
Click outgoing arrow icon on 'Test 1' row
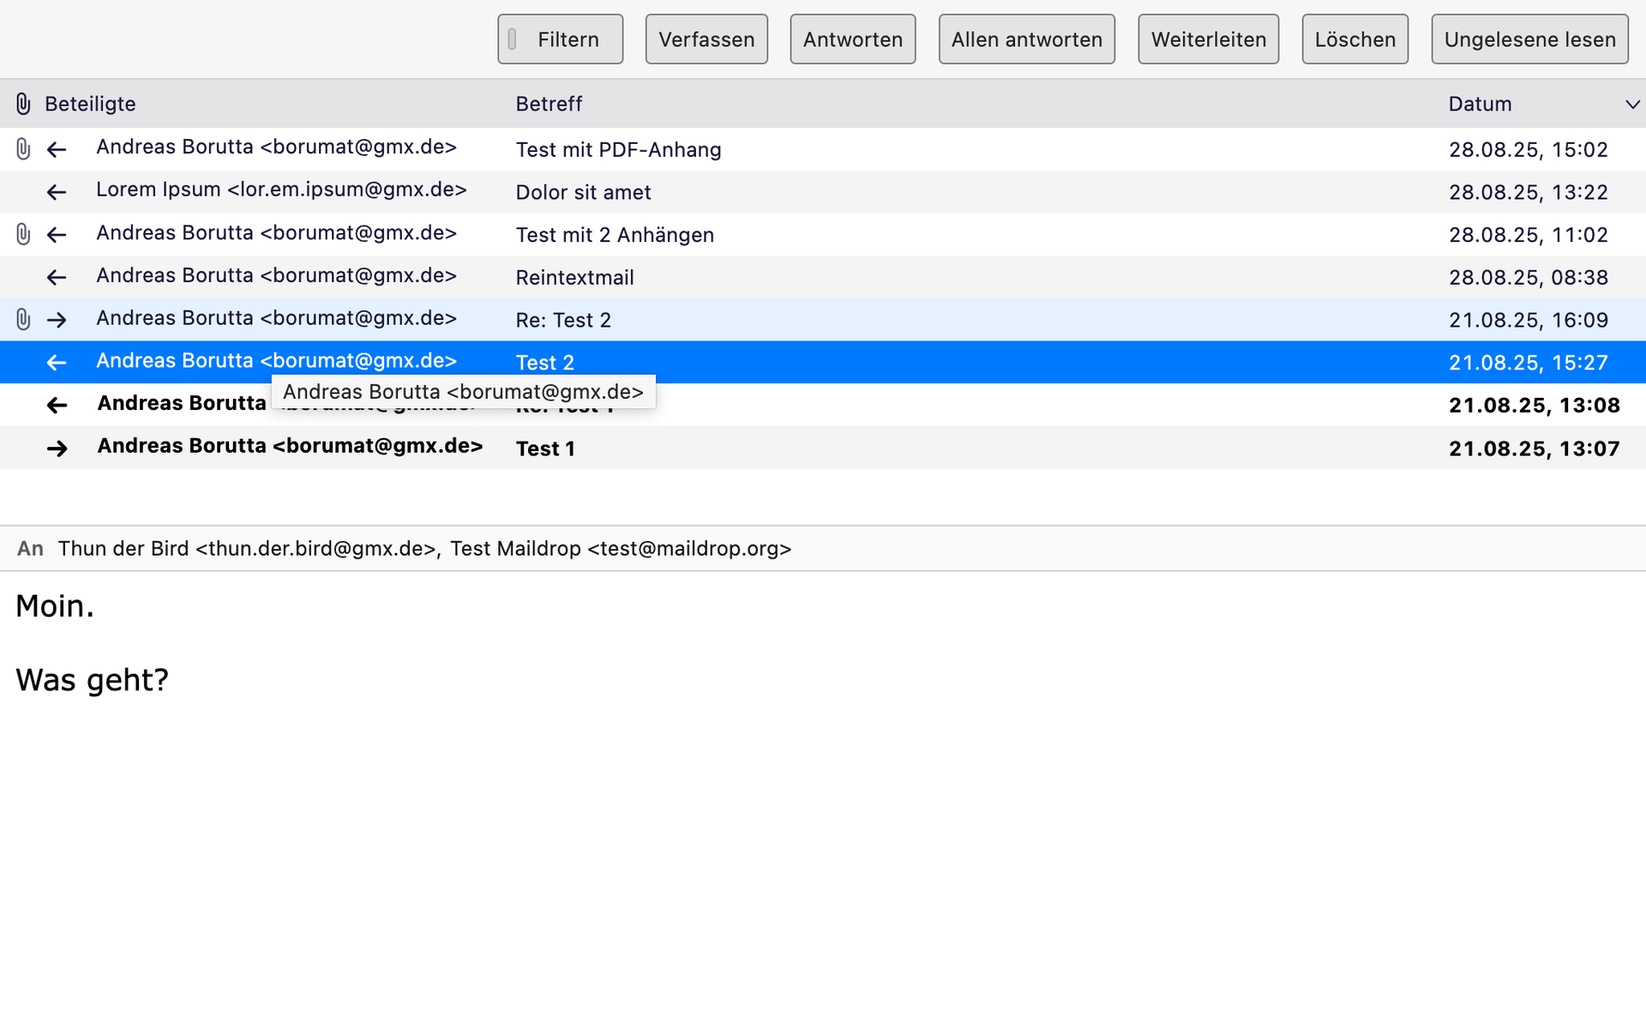coord(57,448)
